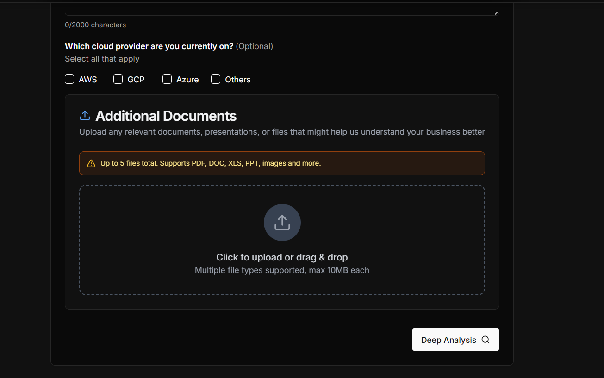Click the 'GCP' label text

coord(136,80)
